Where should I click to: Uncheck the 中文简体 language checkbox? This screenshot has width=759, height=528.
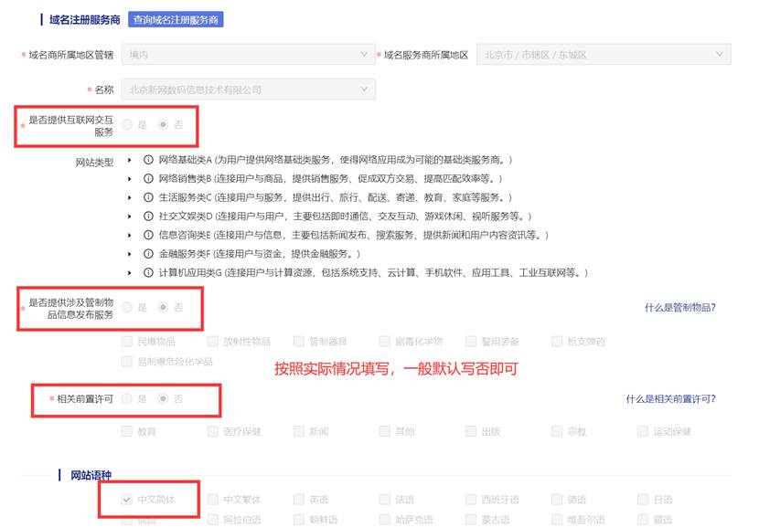point(127,500)
